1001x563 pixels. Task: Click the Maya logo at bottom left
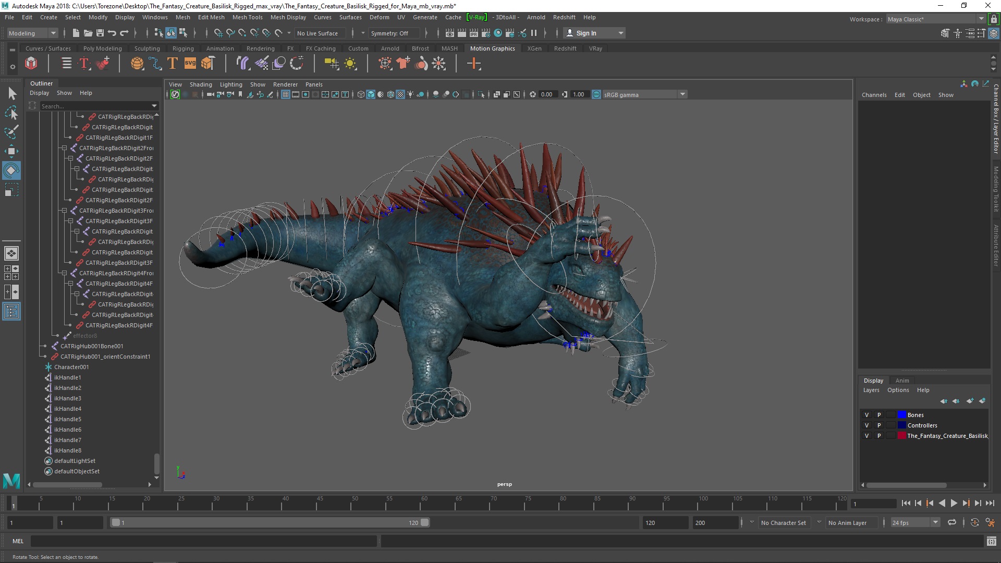click(x=11, y=480)
